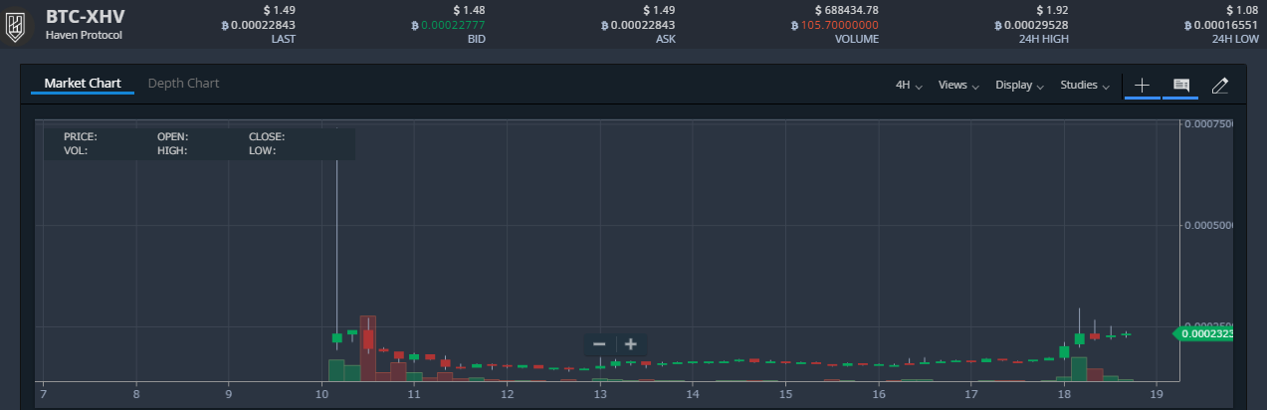Click the large green volume bar near 18

[x=1079, y=368]
